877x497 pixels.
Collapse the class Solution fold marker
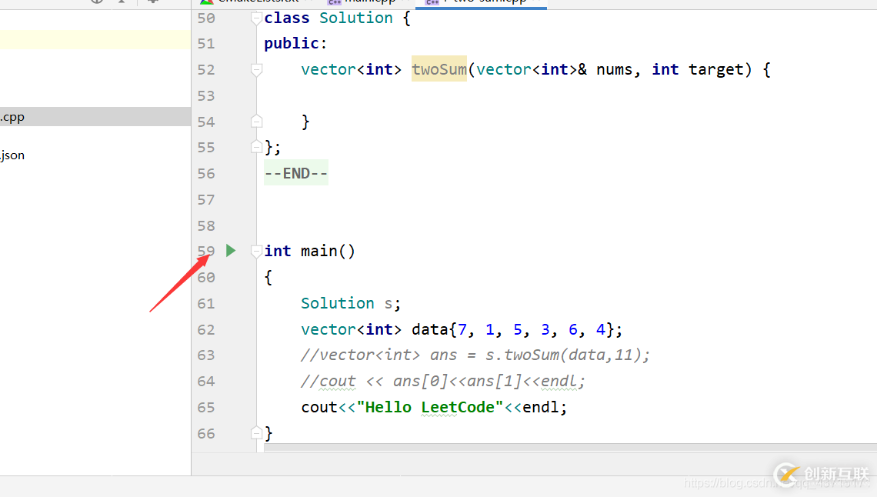pos(256,18)
